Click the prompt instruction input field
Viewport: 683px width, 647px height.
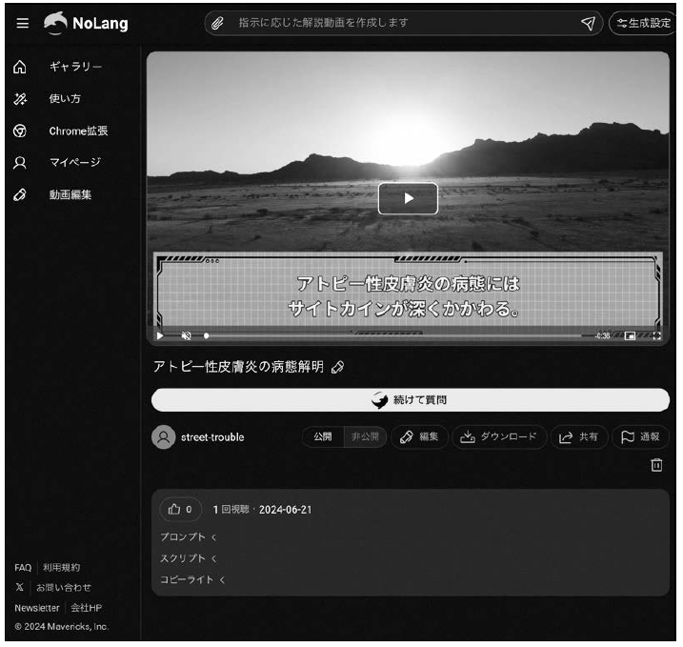(x=400, y=24)
